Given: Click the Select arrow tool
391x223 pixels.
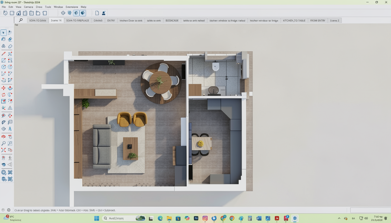Looking at the screenshot, I should (x=3, y=33).
